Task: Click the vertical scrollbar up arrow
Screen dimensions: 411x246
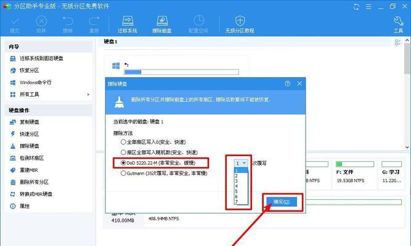Action: 407,40
